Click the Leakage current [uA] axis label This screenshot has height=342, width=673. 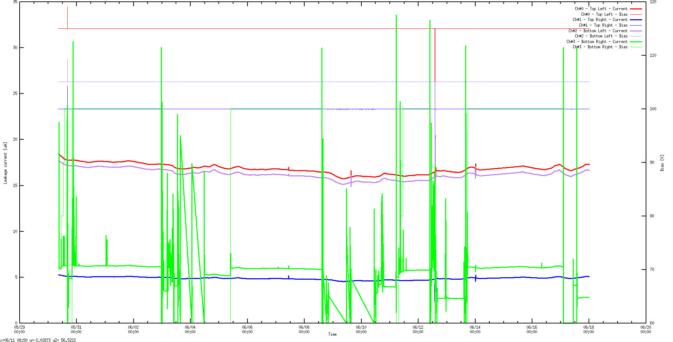pos(5,163)
